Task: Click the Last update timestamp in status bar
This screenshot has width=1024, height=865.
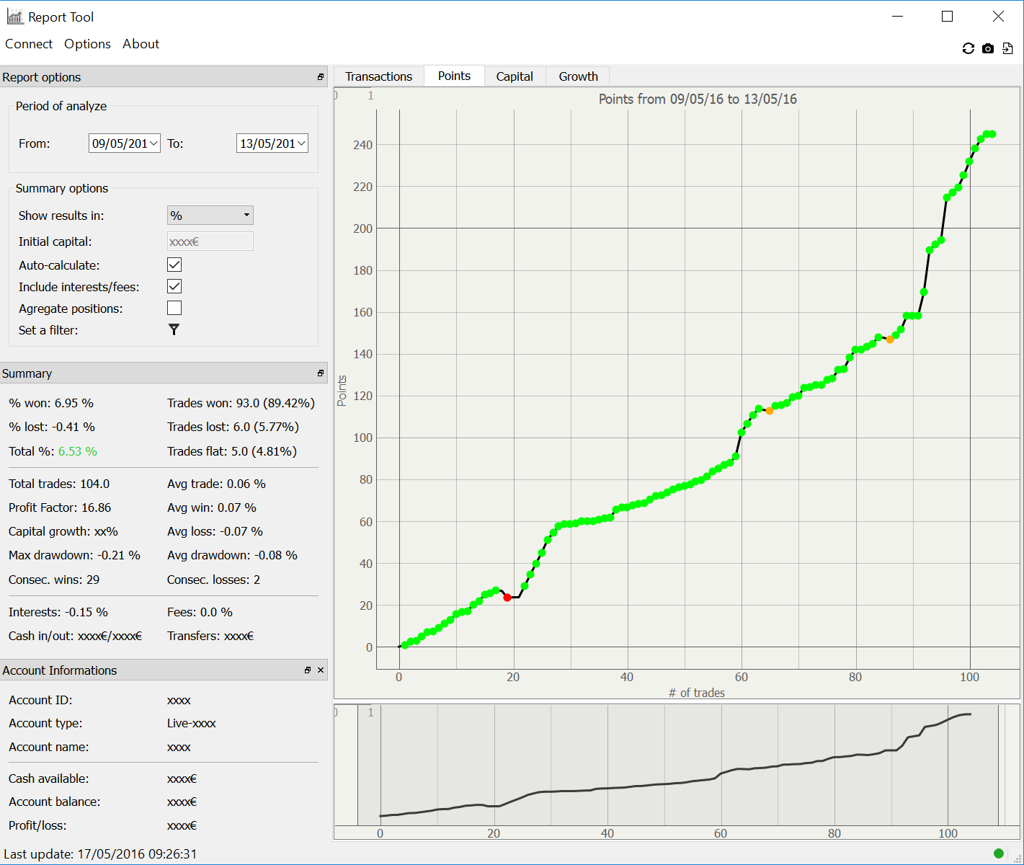Action: coord(100,854)
